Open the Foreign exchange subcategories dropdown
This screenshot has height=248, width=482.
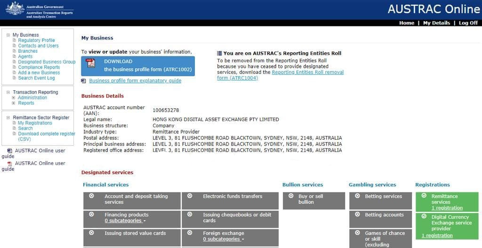(x=224, y=239)
